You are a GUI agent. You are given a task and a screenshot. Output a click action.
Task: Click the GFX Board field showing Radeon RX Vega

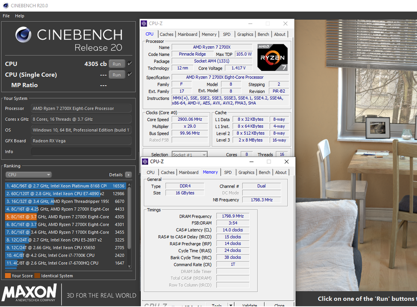tap(81, 141)
